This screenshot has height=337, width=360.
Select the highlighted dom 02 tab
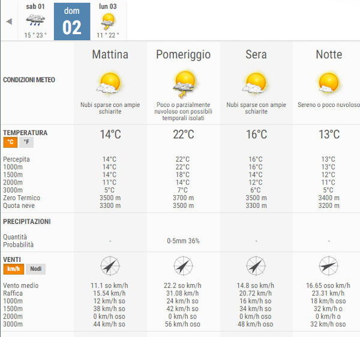(x=72, y=22)
